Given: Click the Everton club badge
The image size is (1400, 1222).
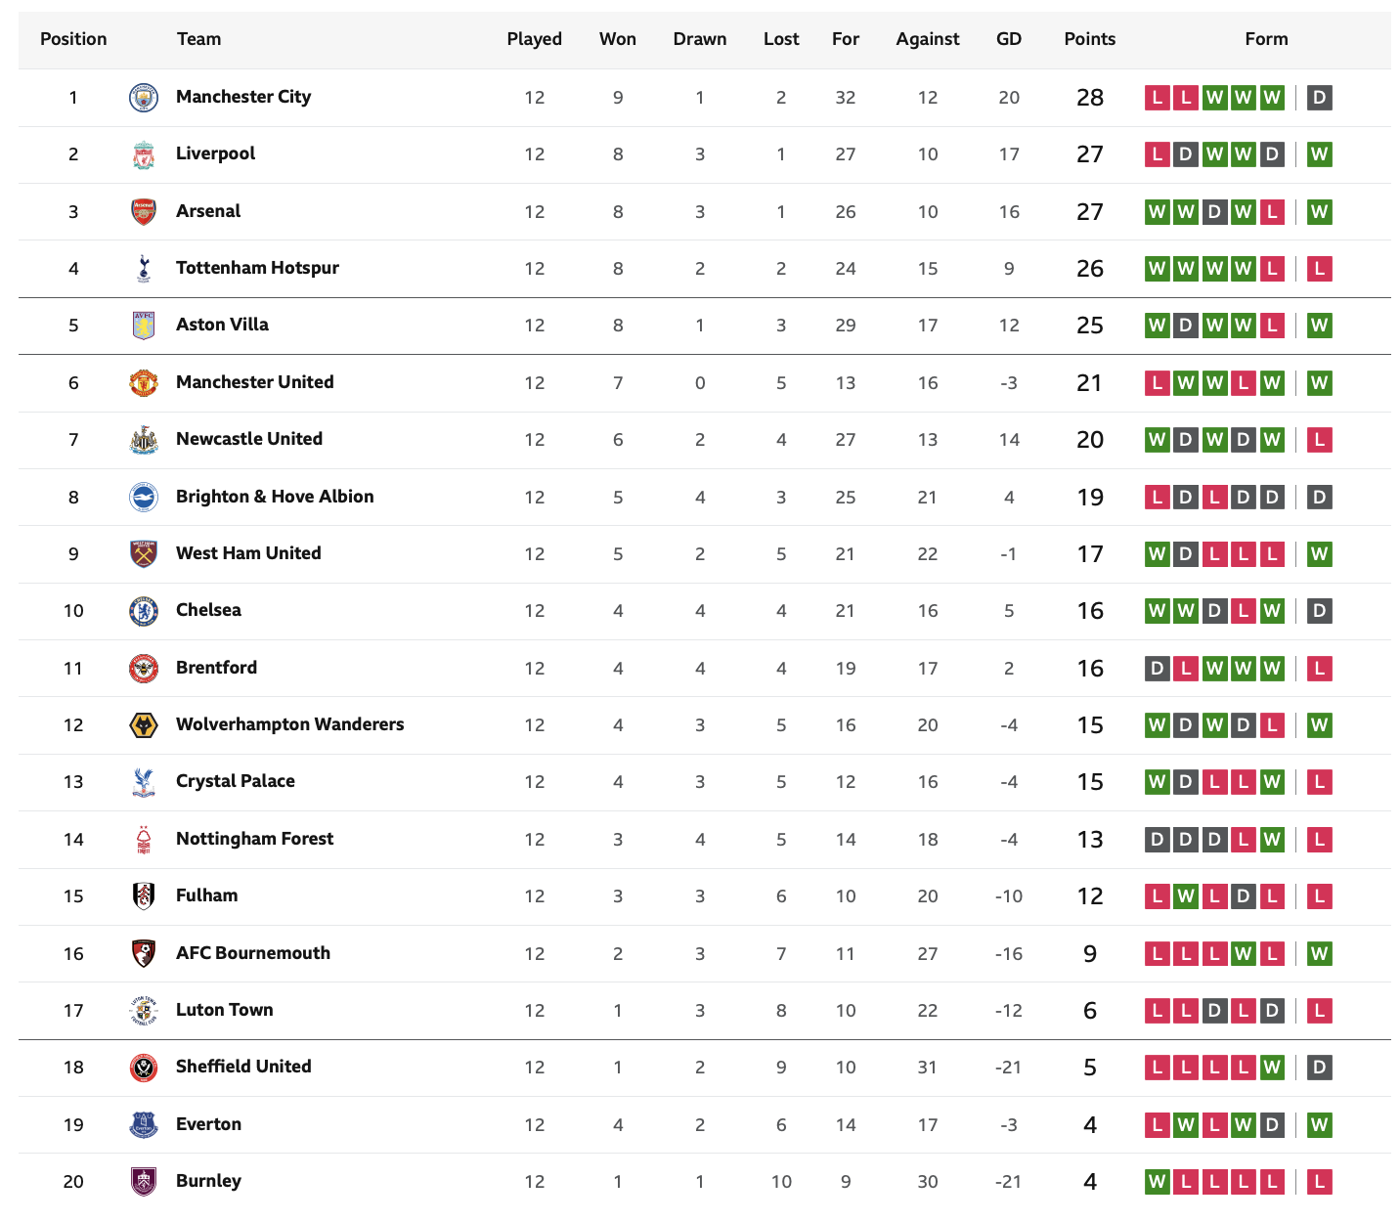Looking at the screenshot, I should coord(144,1124).
